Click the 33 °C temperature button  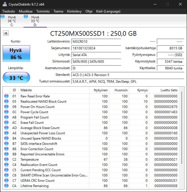coord(16,78)
